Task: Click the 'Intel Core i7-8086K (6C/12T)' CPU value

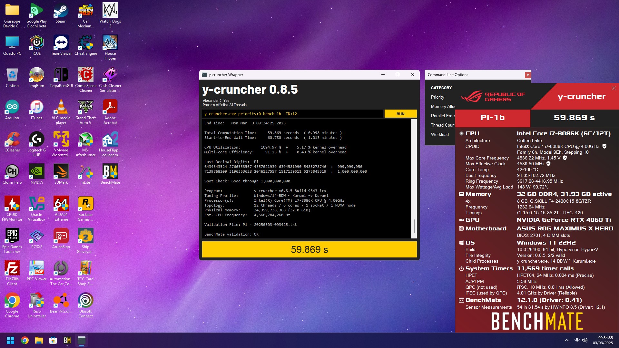Action: 564,133
